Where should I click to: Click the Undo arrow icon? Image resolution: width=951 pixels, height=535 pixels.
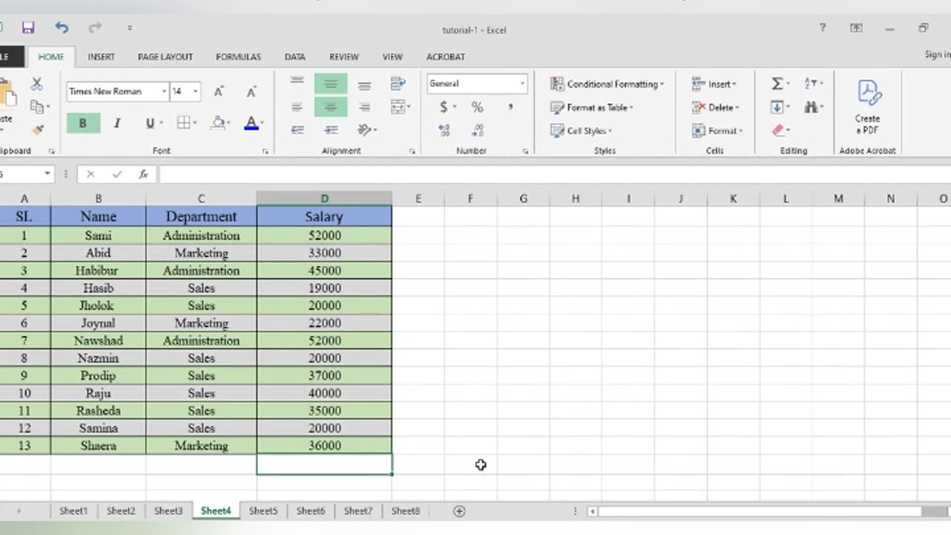62,28
